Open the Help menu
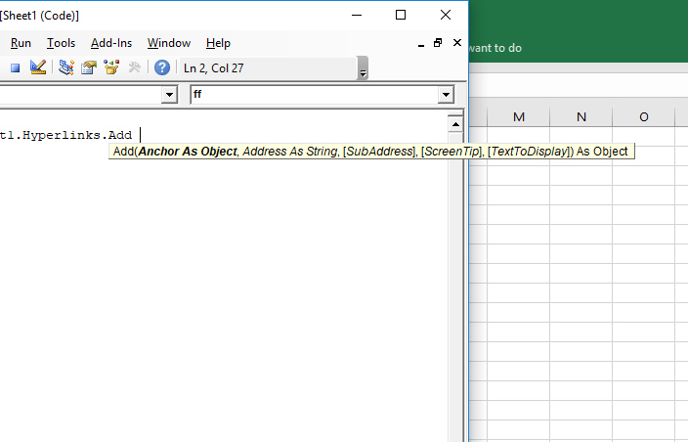 pyautogui.click(x=218, y=43)
